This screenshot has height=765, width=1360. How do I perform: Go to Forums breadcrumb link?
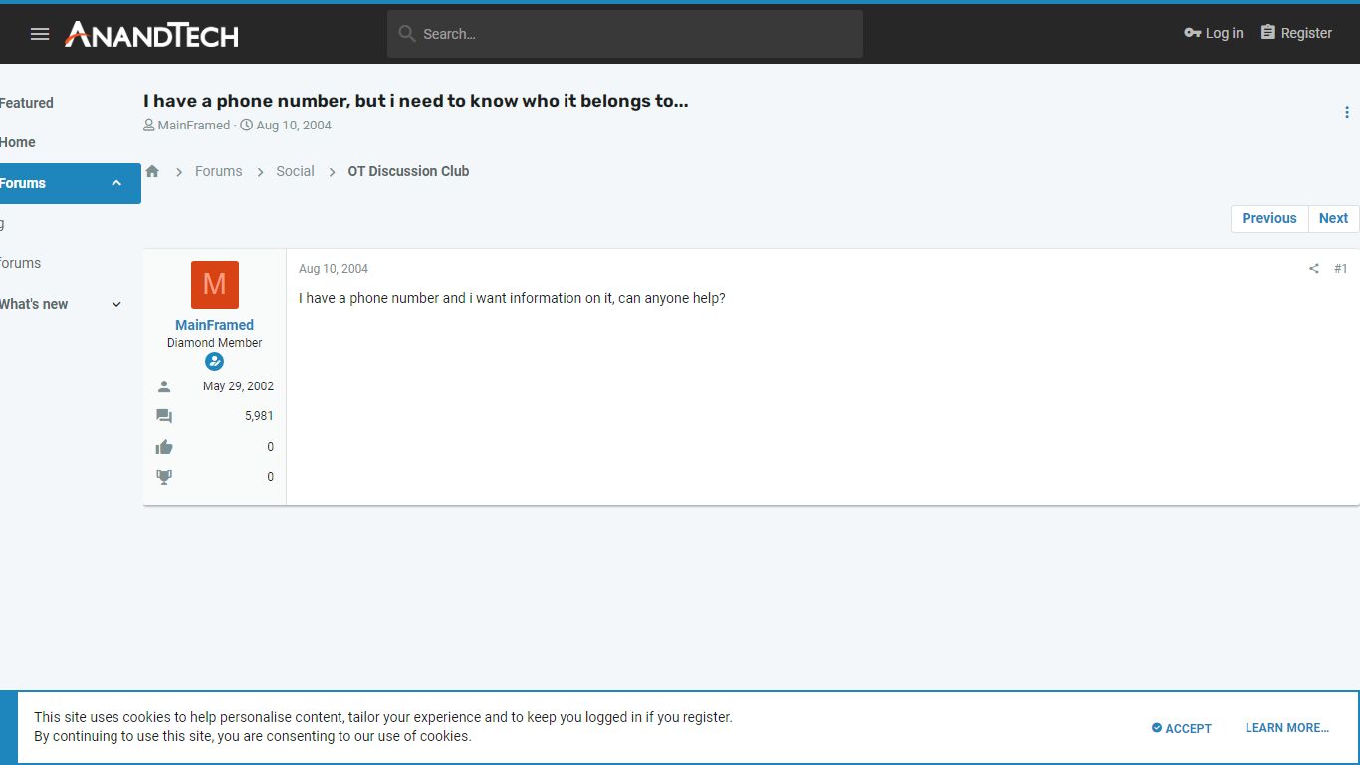(219, 171)
